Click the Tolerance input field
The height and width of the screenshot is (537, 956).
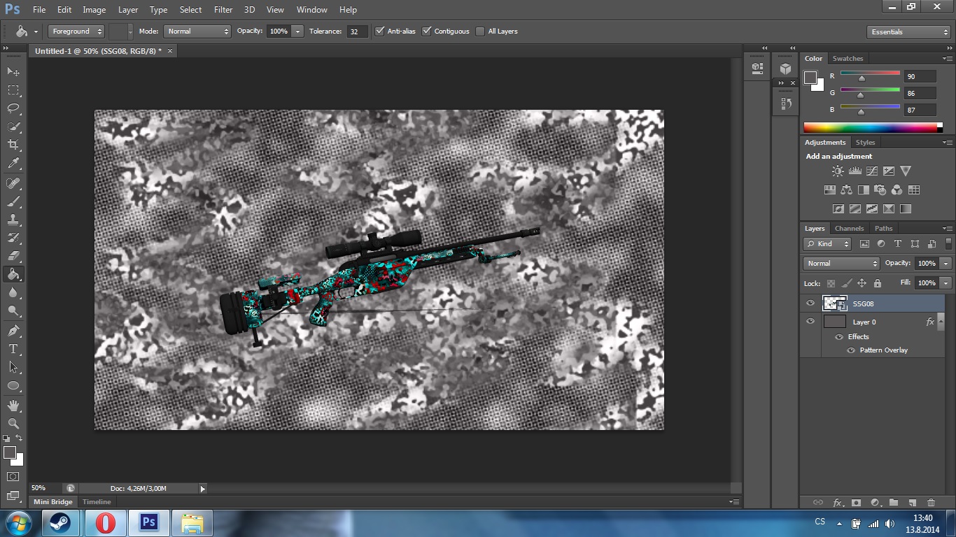click(x=358, y=31)
